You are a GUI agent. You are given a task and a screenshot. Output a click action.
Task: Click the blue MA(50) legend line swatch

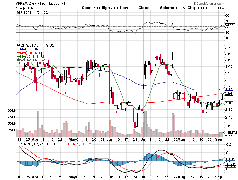(x=18, y=49)
